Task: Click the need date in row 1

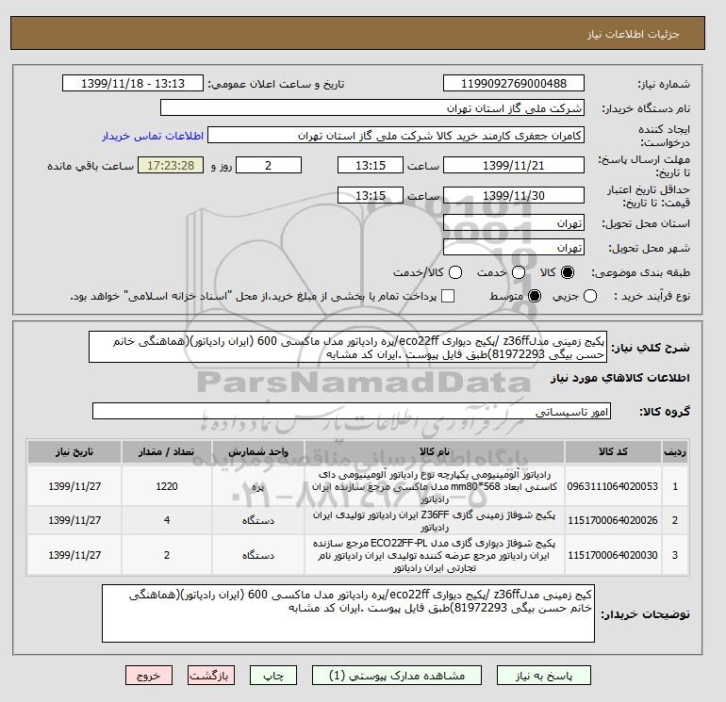Action: (x=74, y=487)
